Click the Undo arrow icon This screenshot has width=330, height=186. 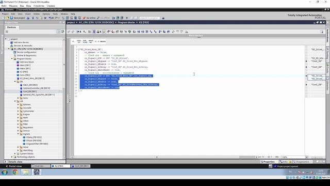pyautogui.click(x=50, y=18)
